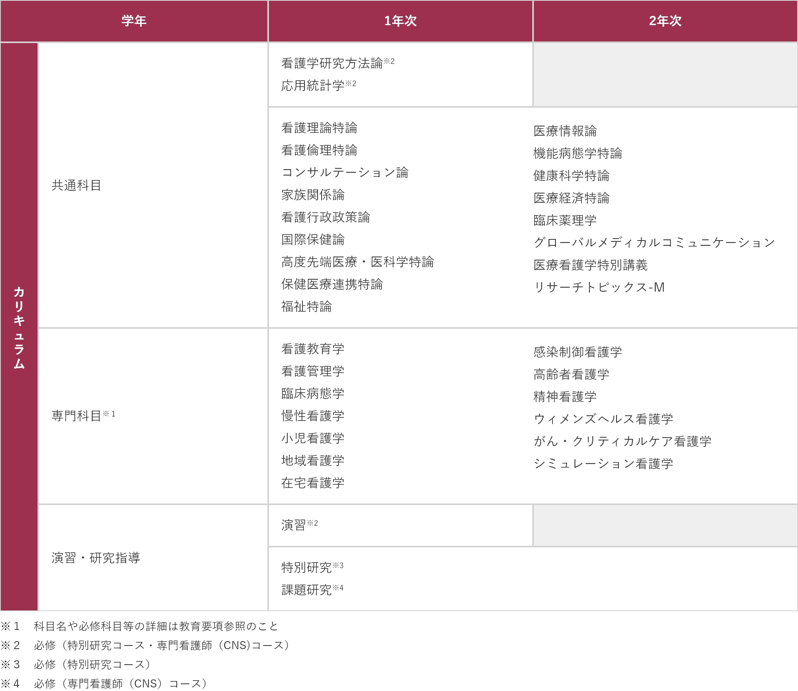Click 看護倫理特論 entry
798x691 pixels.
tap(319, 150)
